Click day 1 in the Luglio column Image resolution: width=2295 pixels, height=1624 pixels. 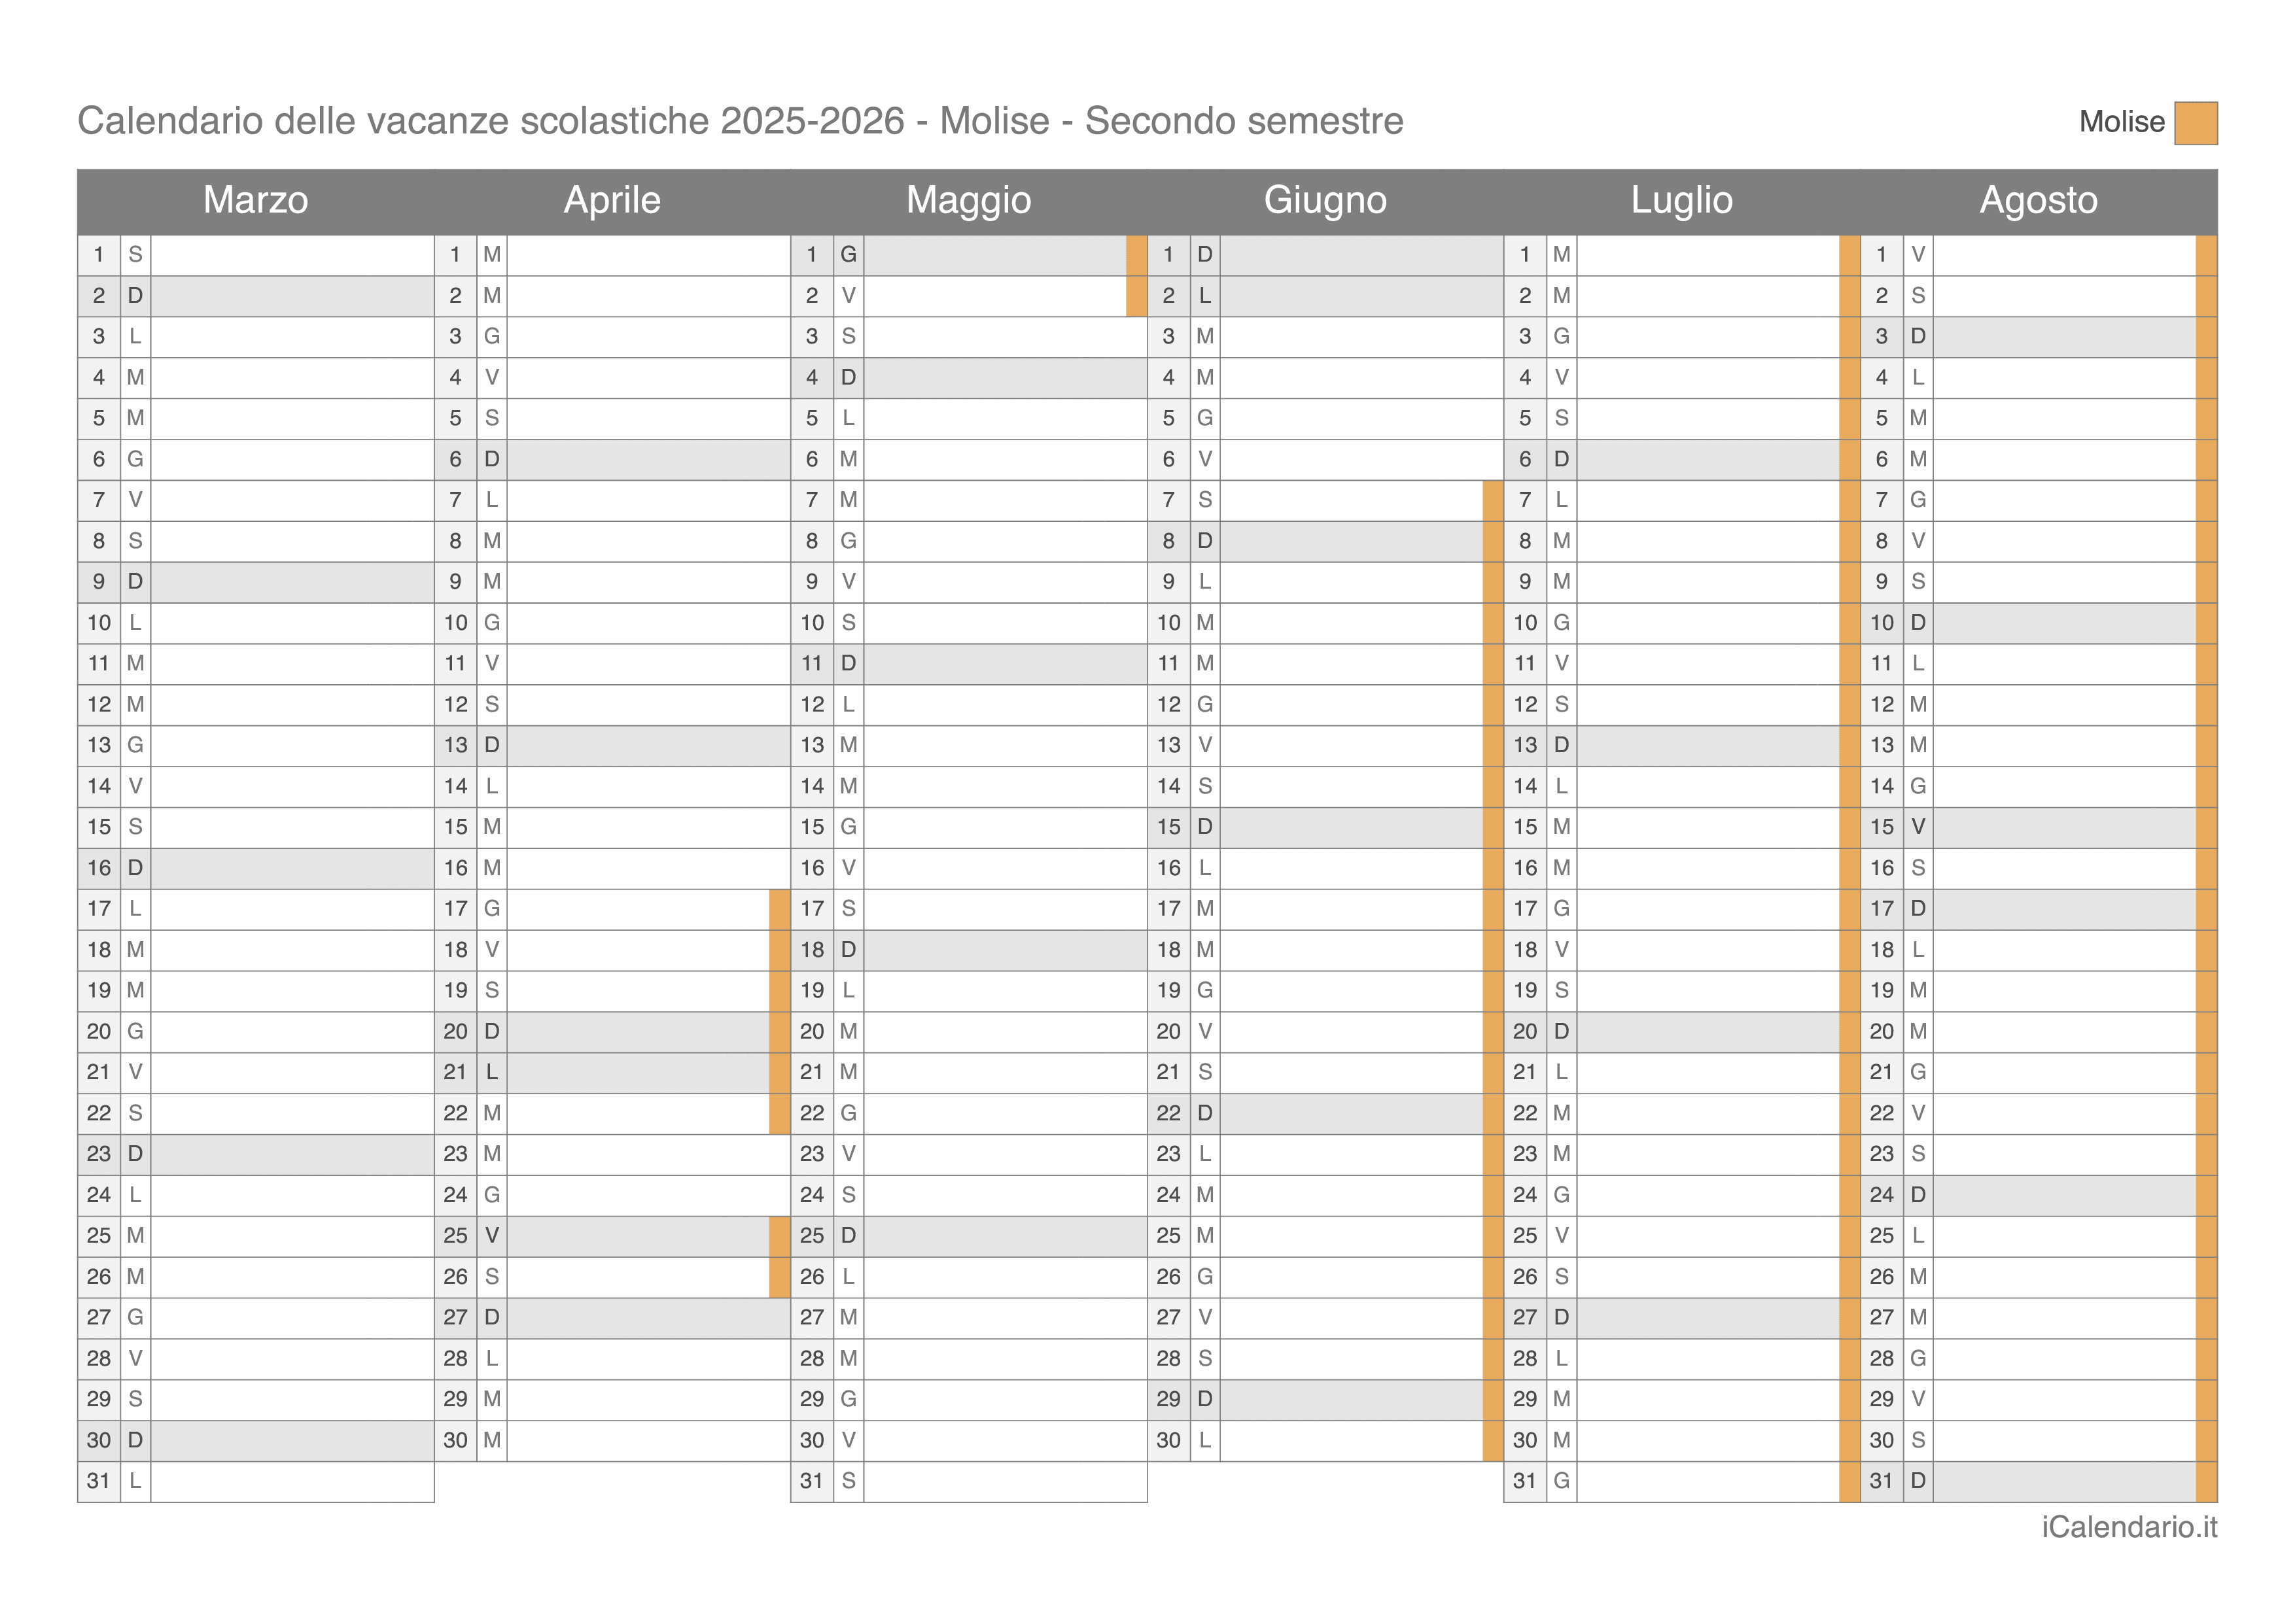click(x=1682, y=255)
